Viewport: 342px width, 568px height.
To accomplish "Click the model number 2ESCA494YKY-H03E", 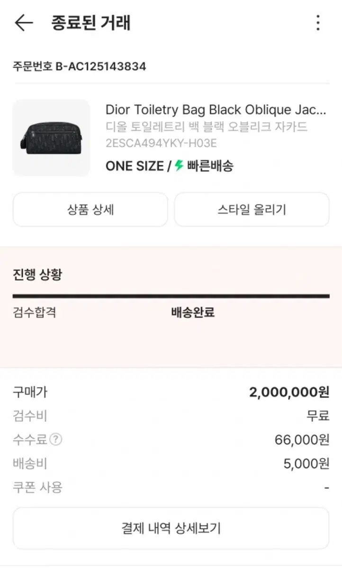I will coord(161,143).
